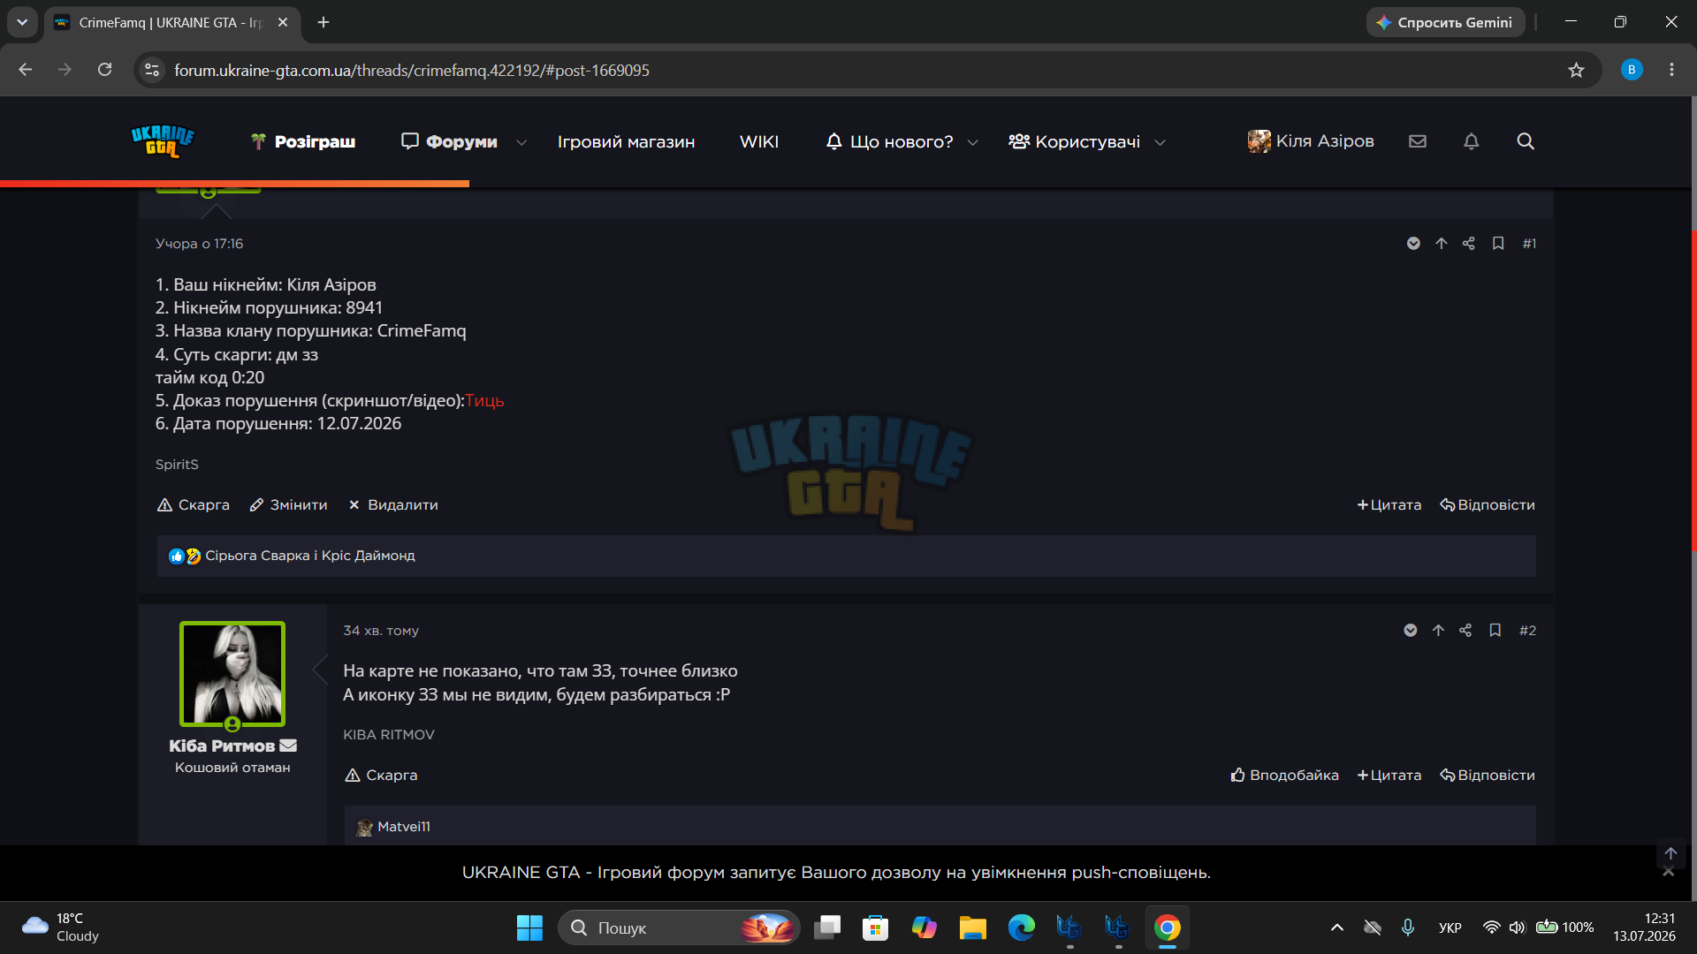Open Кіля Азіров account menu
1697x954 pixels.
click(x=1311, y=141)
